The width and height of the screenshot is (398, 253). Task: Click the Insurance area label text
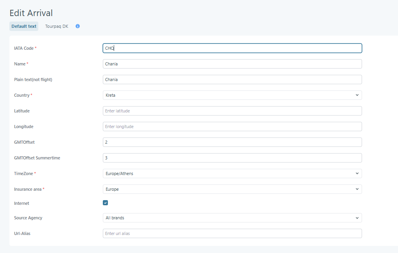point(28,189)
